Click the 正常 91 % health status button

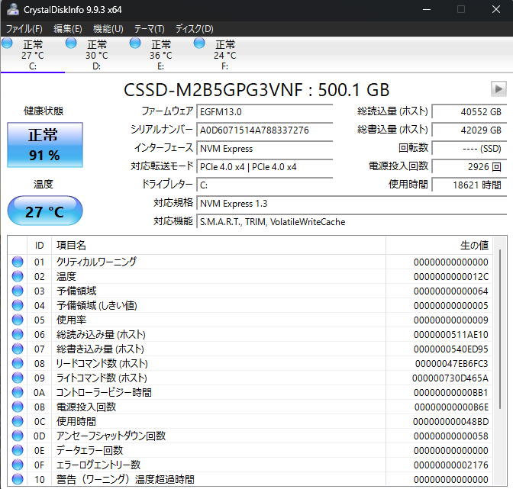click(45, 145)
